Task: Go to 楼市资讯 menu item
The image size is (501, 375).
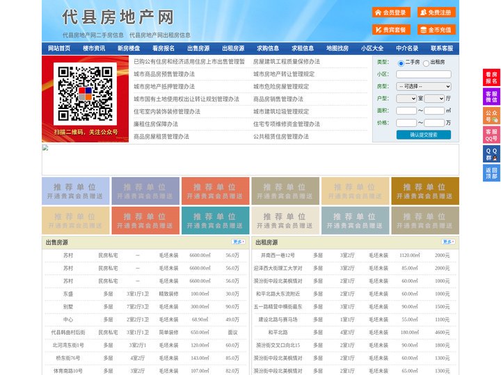Action: click(x=94, y=49)
